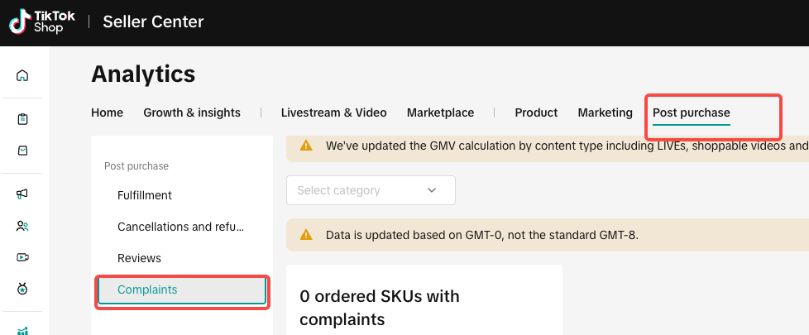Image resolution: width=809 pixels, height=335 pixels.
Task: Open the marketing megaphone icon
Action: (x=23, y=194)
